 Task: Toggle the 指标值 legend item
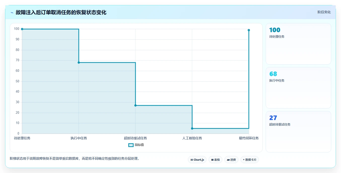[136, 145]
